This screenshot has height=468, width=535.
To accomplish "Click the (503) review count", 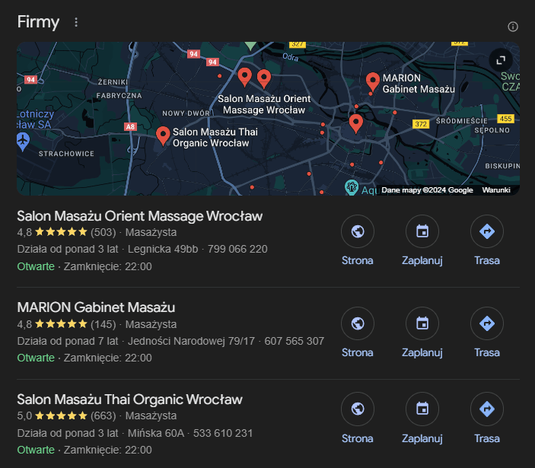I will click(103, 232).
